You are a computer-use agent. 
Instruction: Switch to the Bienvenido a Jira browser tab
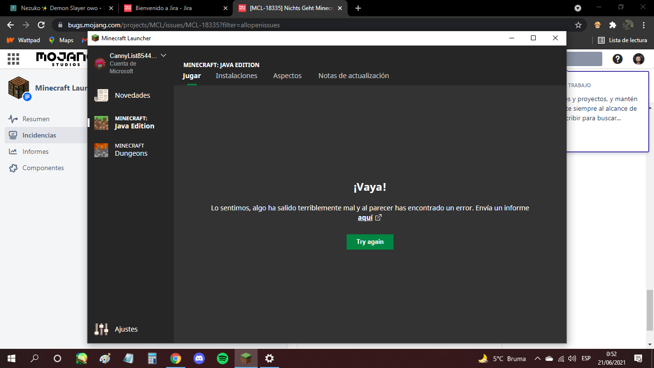(176, 8)
